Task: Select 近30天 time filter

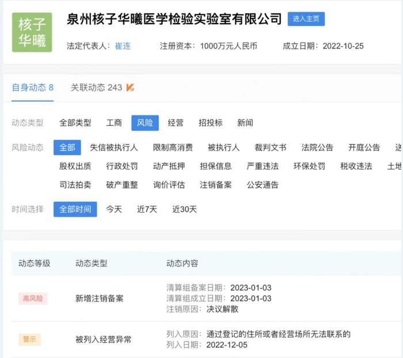Action: tap(184, 209)
